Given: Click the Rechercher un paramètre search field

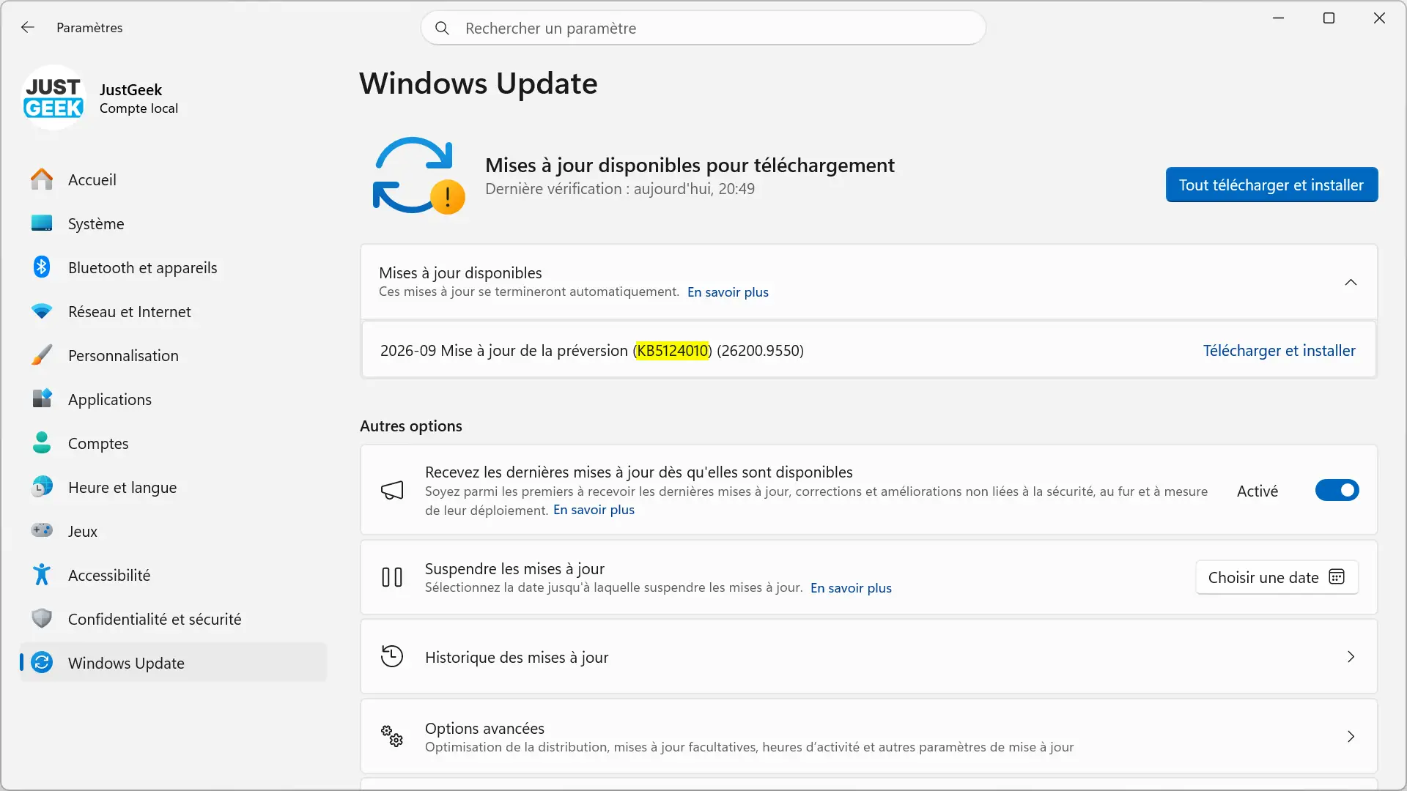Looking at the screenshot, I should (x=703, y=28).
